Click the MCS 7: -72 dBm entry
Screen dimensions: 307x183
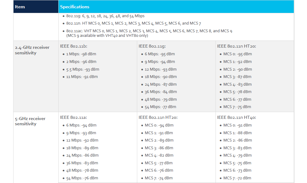(x=237, y=178)
